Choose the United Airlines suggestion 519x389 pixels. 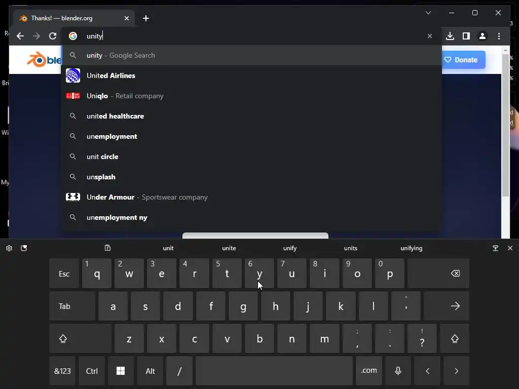coord(251,75)
